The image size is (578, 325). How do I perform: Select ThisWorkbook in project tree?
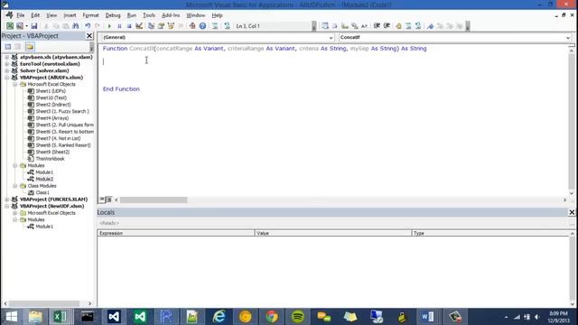click(x=50, y=159)
